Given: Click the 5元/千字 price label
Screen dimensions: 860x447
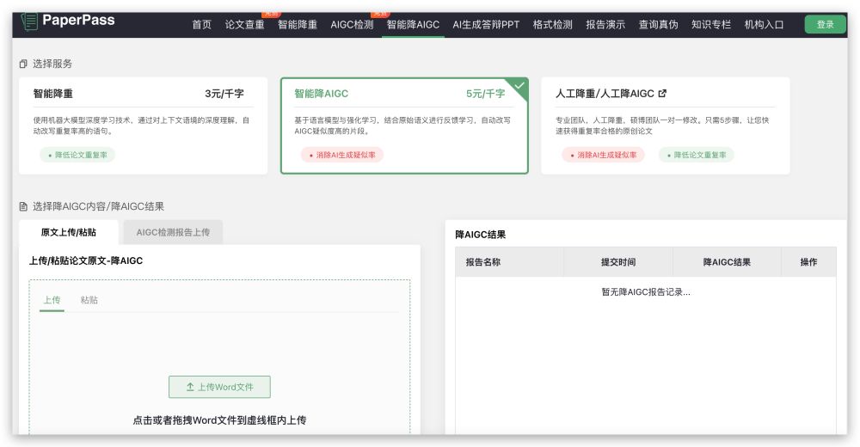Looking at the screenshot, I should click(485, 94).
